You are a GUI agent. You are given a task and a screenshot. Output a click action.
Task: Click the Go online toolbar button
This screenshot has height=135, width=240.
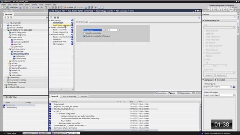point(69,7)
